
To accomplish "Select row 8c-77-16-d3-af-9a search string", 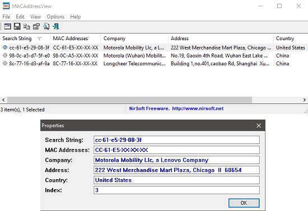I will (x=29, y=64).
